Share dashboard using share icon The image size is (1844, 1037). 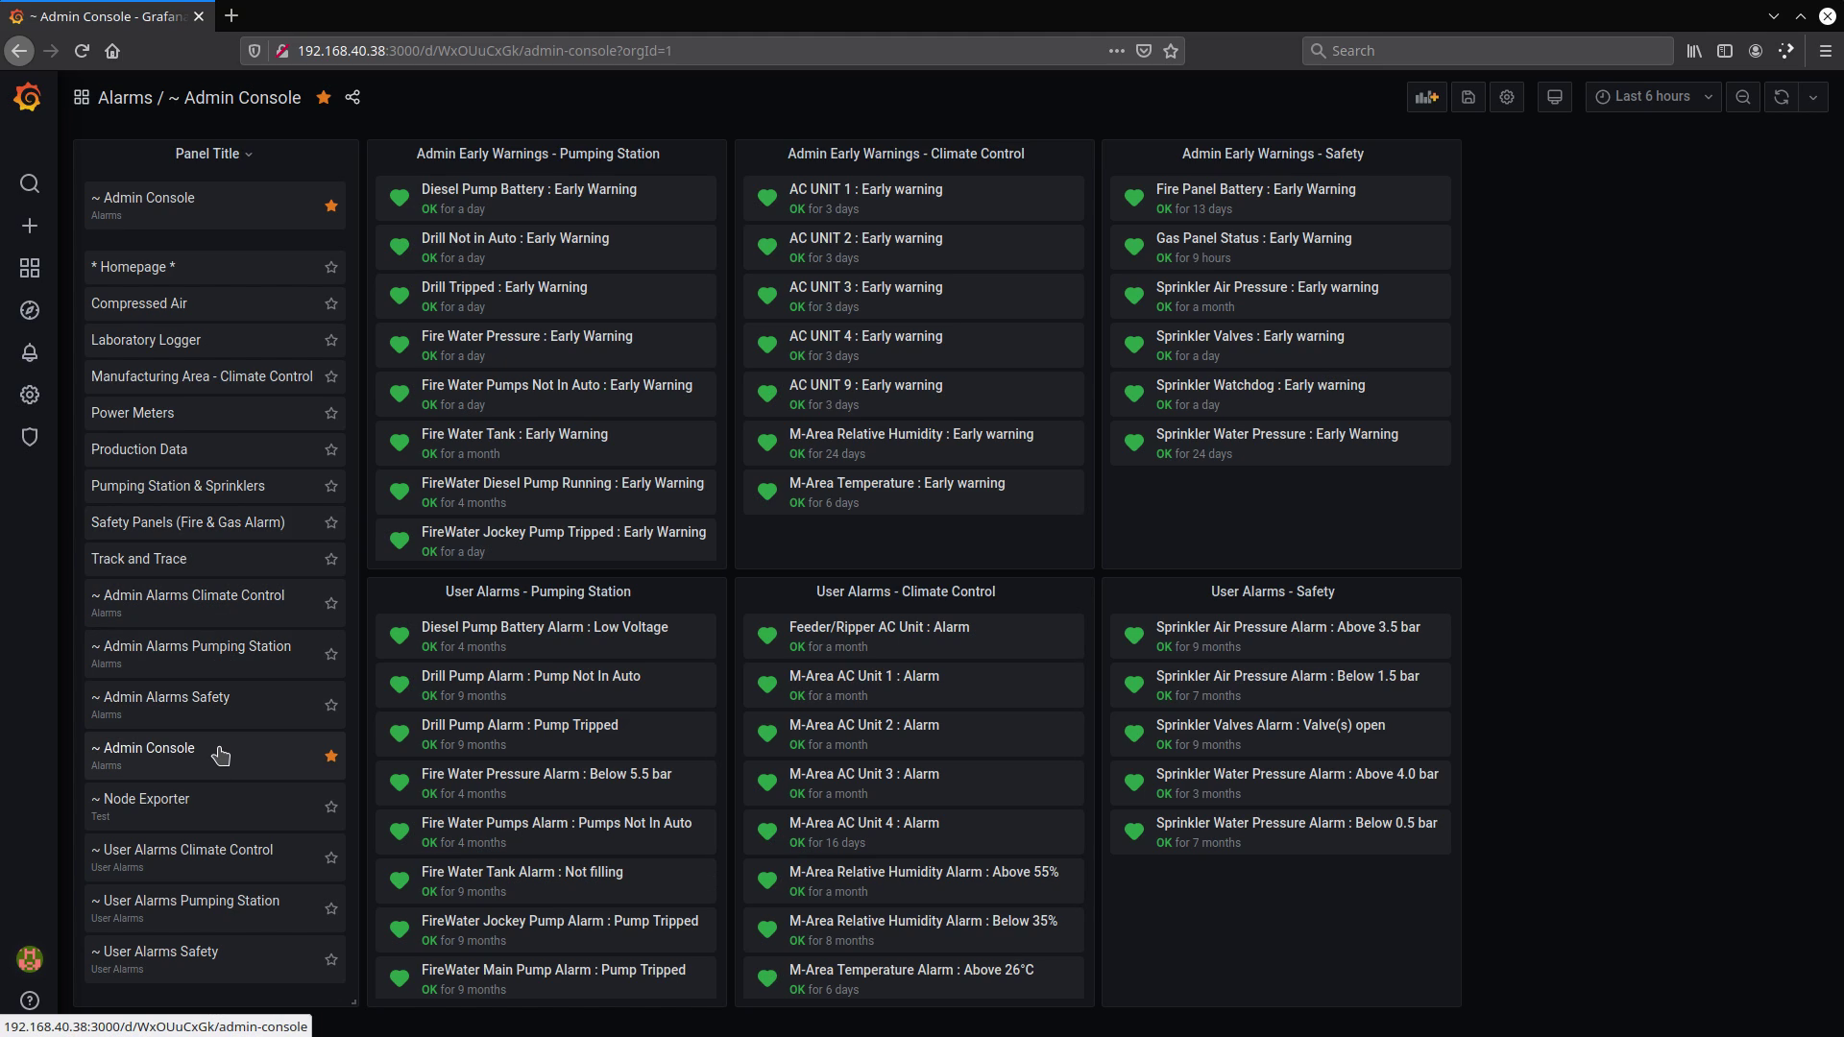coord(352,97)
